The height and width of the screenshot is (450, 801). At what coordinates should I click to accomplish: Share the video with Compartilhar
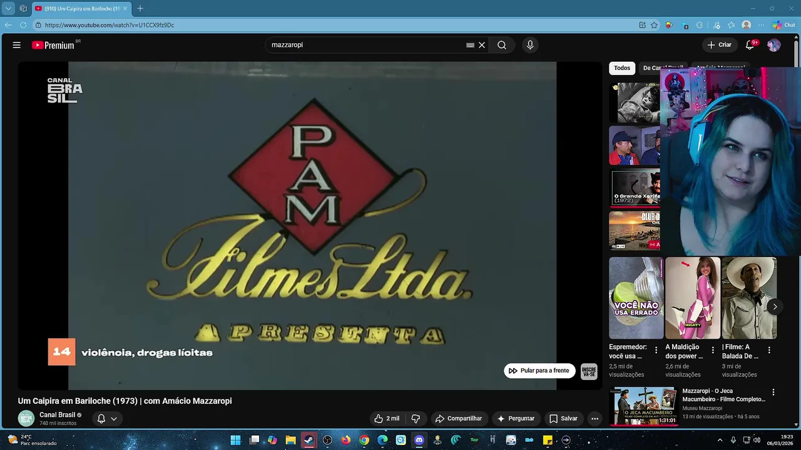(459, 419)
